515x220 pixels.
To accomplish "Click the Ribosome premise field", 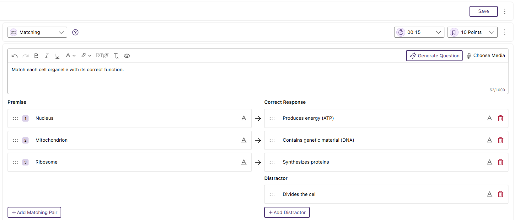I will (130, 162).
